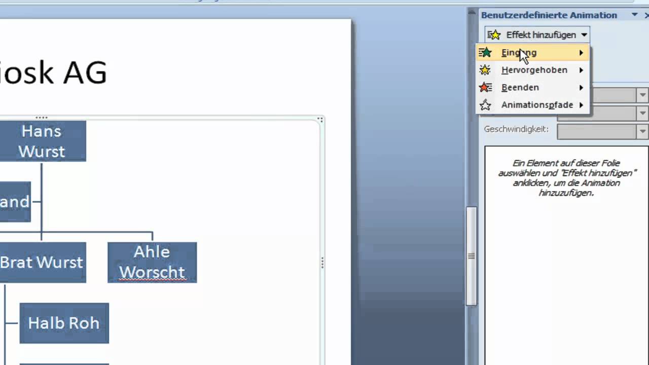
Task: Click the Geschwindigkeit label
Action: point(516,129)
